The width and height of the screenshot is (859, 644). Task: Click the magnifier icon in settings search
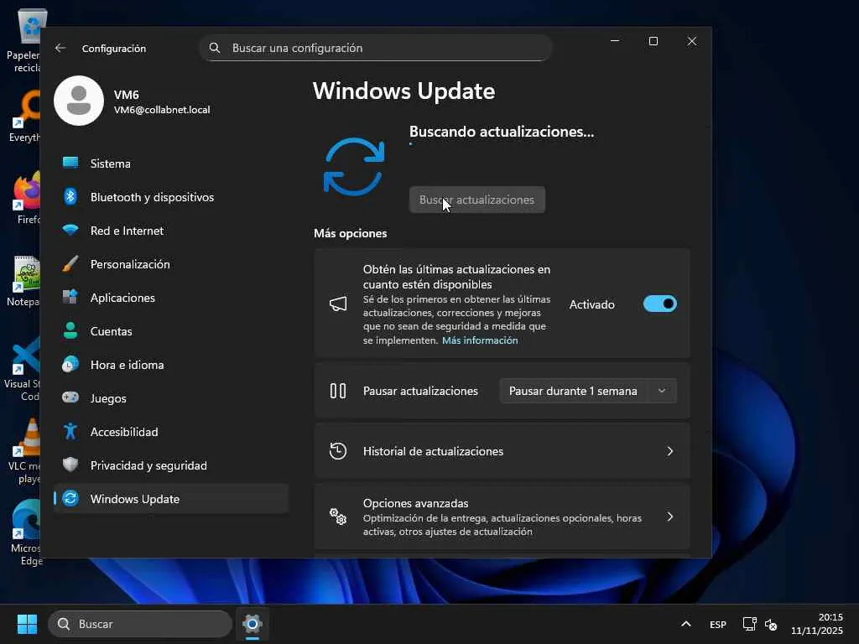click(x=215, y=48)
